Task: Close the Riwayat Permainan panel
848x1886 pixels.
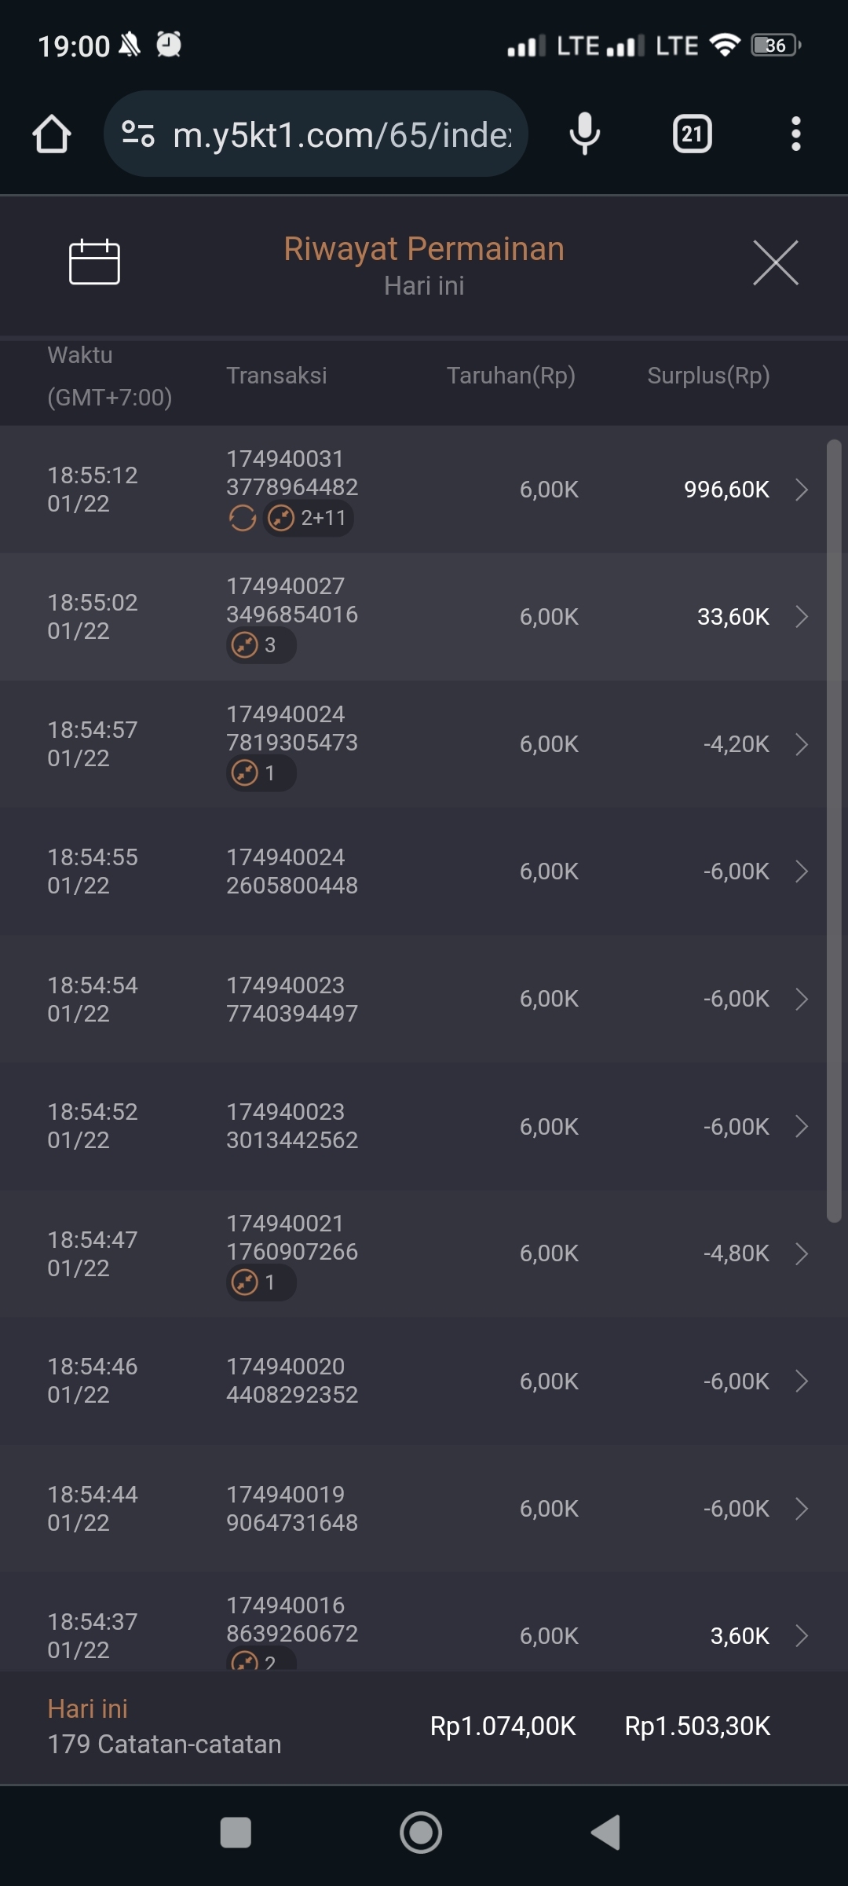Action: pyautogui.click(x=775, y=262)
